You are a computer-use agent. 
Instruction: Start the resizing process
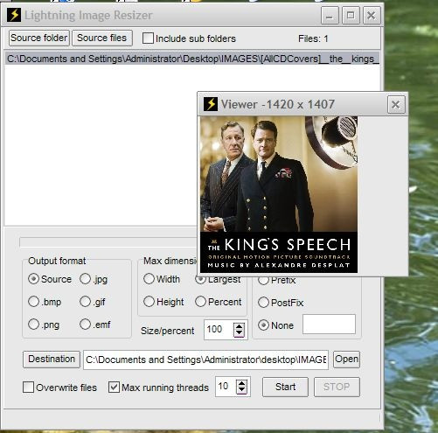[285, 387]
